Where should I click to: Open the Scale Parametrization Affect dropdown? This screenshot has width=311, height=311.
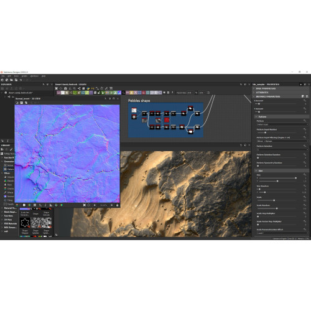point(282,233)
